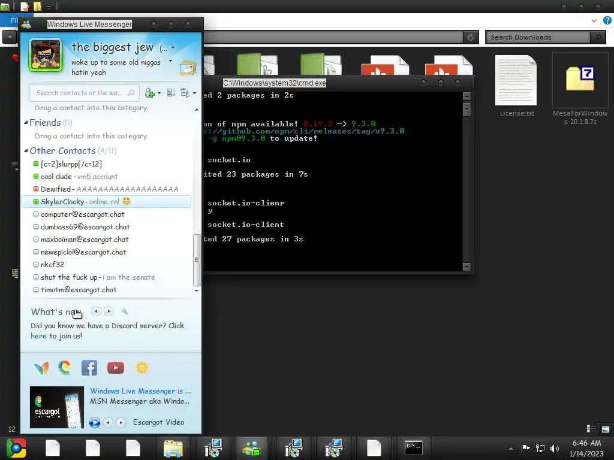Go to next Escargot video
This screenshot has height=460, width=614.
[121, 422]
